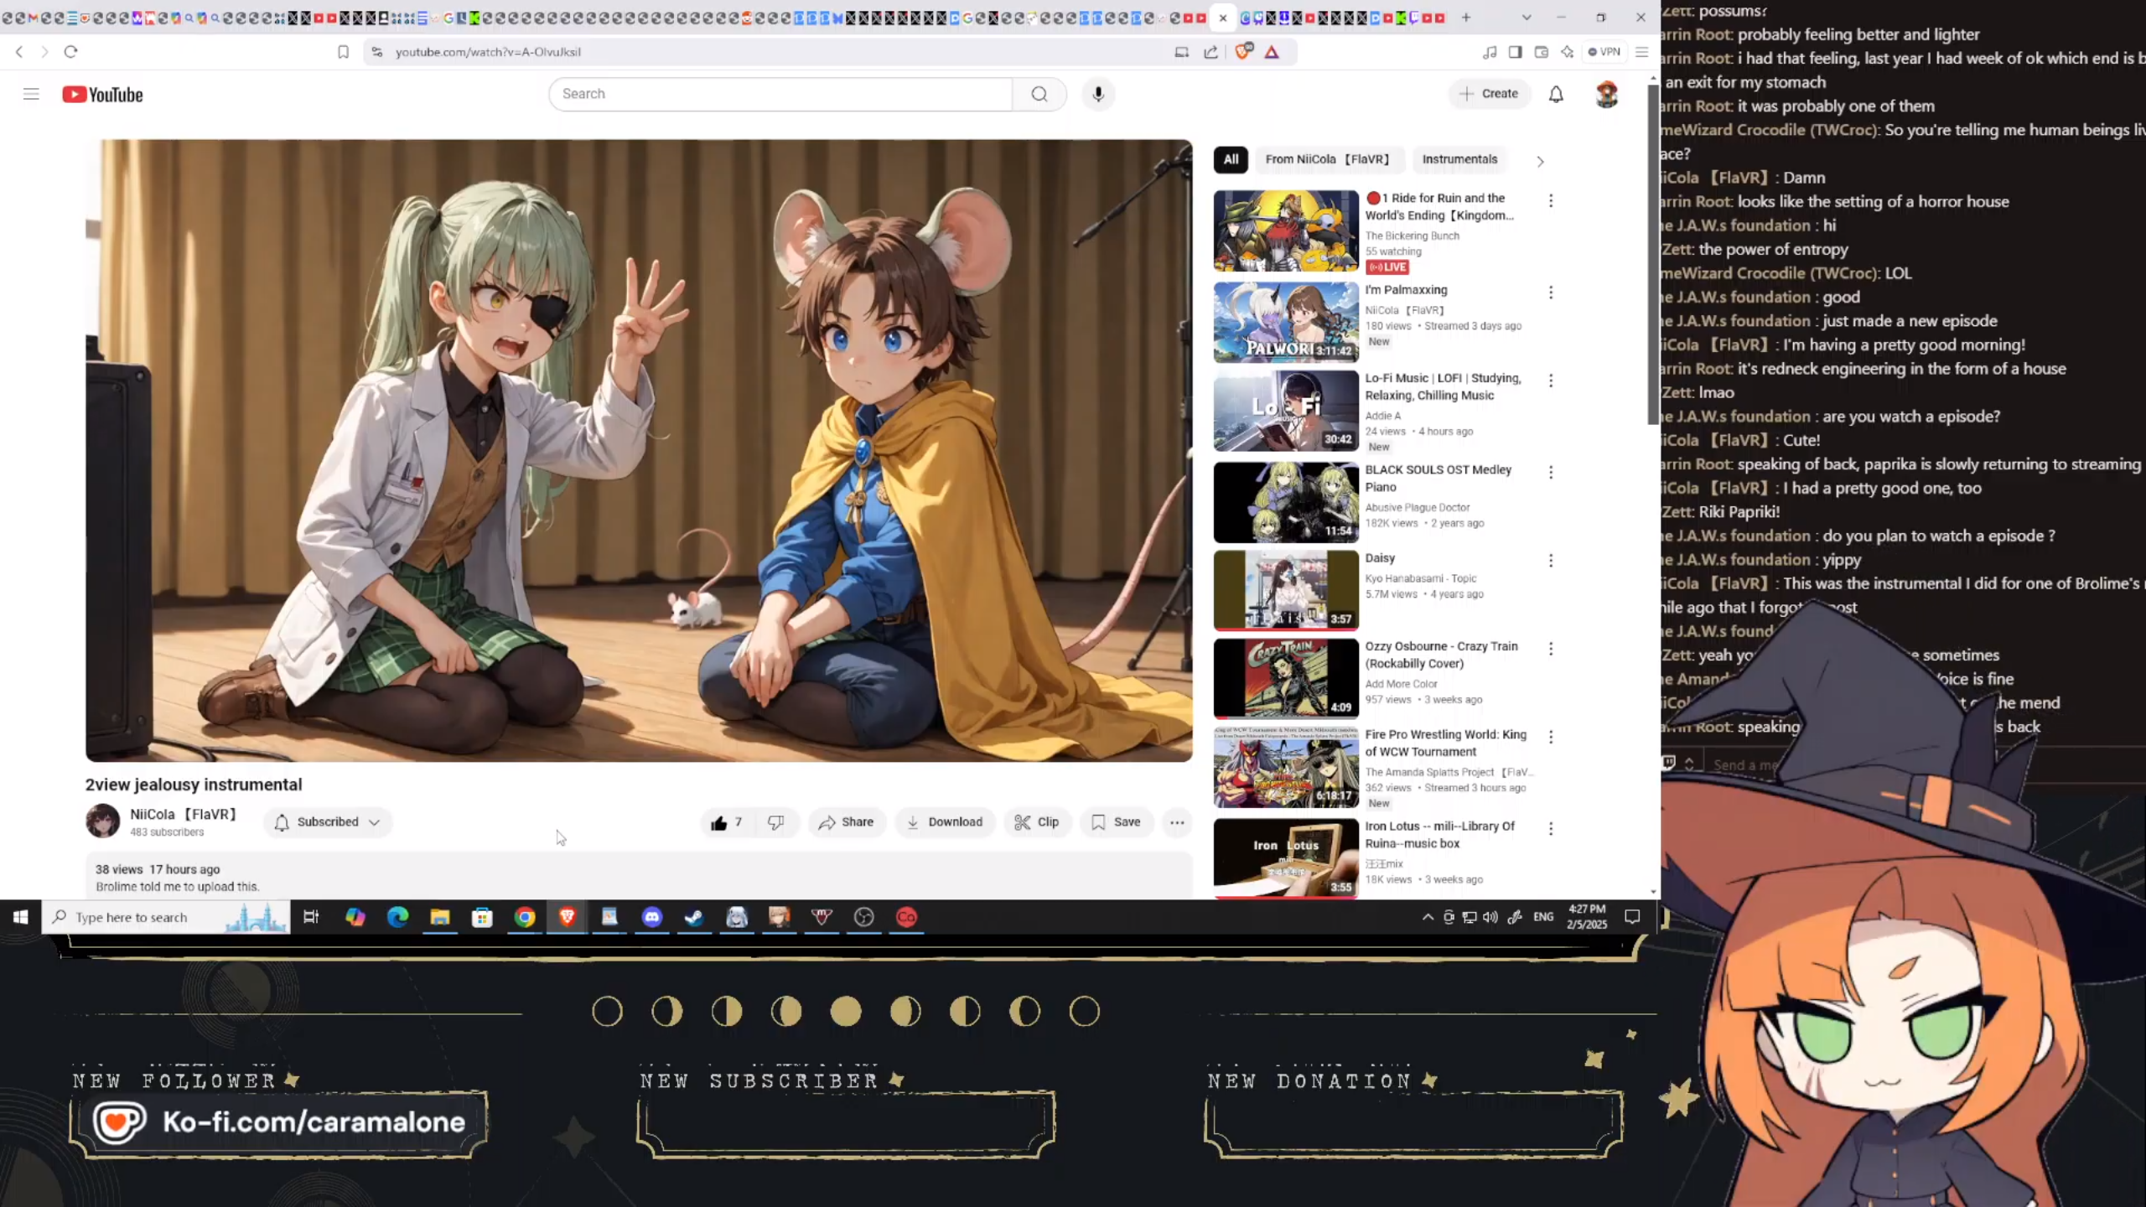Open the NiiCola [FlaVR] channel link
Image resolution: width=2146 pixels, height=1207 pixels.
(183, 814)
